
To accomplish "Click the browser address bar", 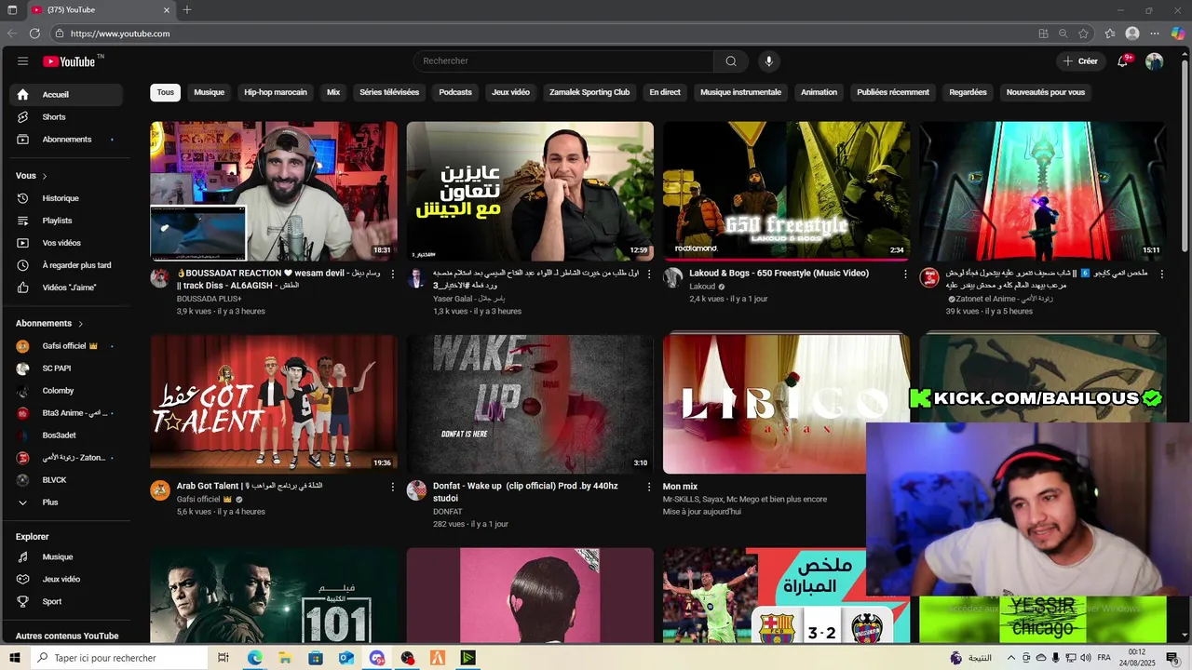I will 540,33.
